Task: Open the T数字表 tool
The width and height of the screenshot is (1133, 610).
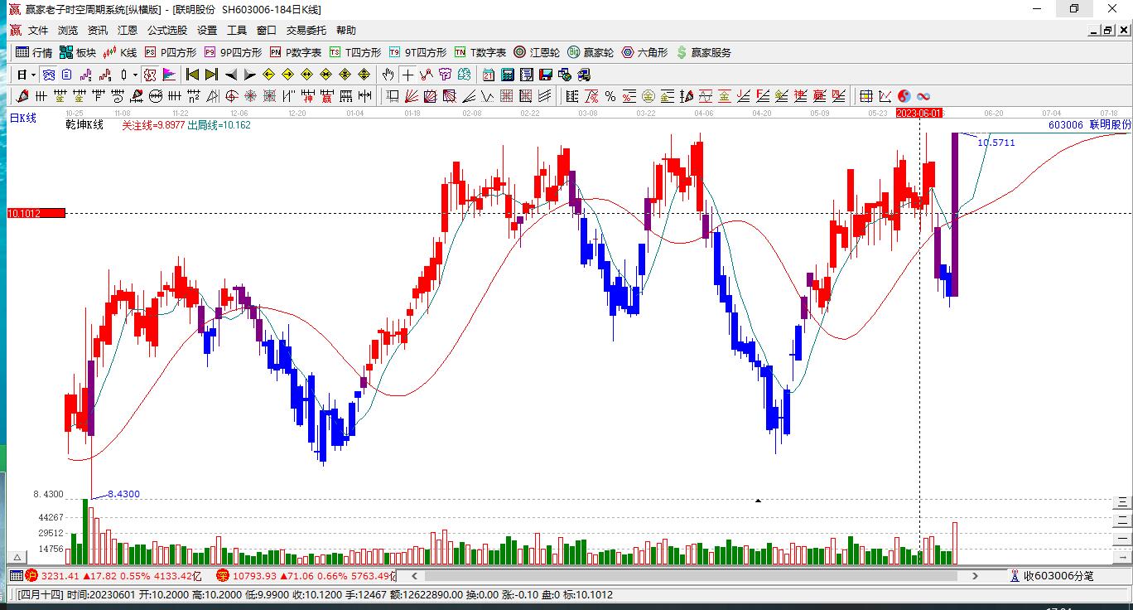Action: tap(480, 52)
